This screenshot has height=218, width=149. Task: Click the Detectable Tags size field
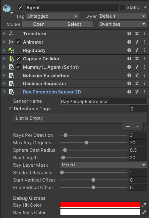tap(138, 109)
